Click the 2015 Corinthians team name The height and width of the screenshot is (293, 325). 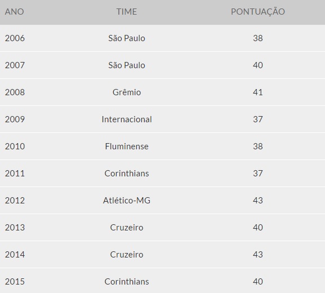click(x=127, y=282)
